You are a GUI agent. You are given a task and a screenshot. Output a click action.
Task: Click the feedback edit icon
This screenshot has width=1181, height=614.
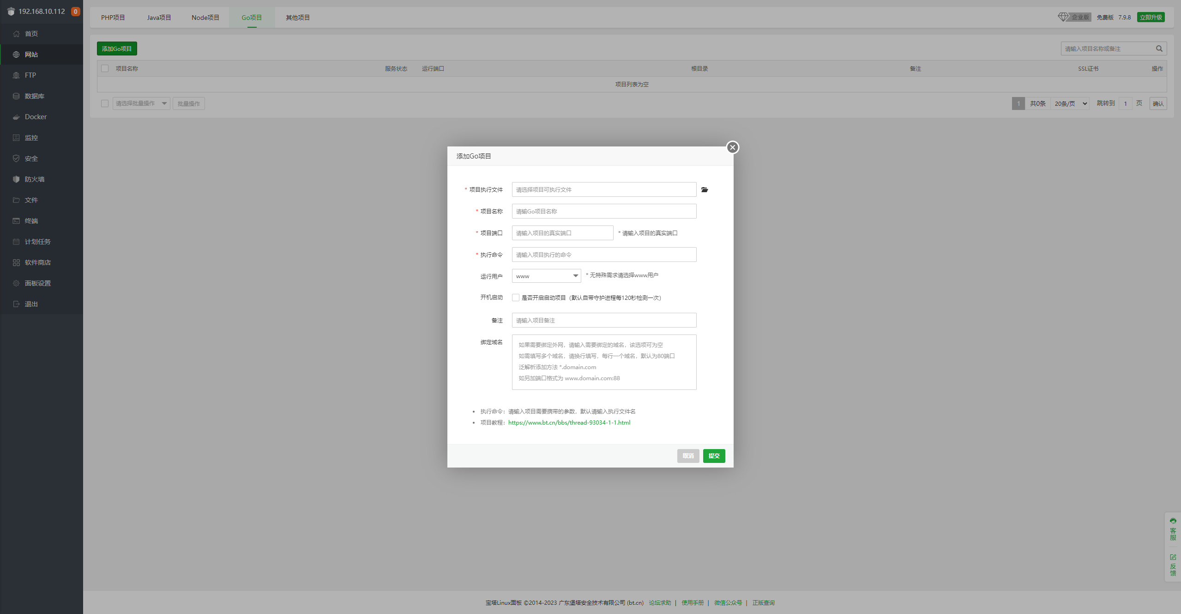coord(1173,557)
